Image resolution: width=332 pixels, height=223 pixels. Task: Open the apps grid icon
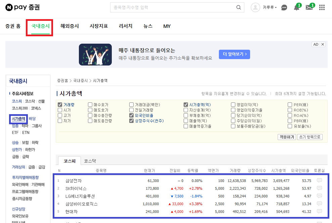pos(322,8)
